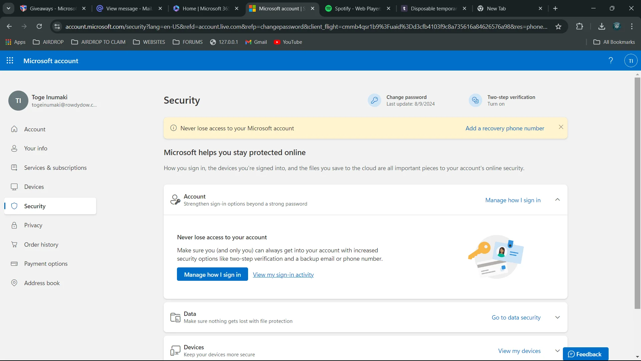
Task: Click Add a recovery phone number link
Action: (505, 128)
